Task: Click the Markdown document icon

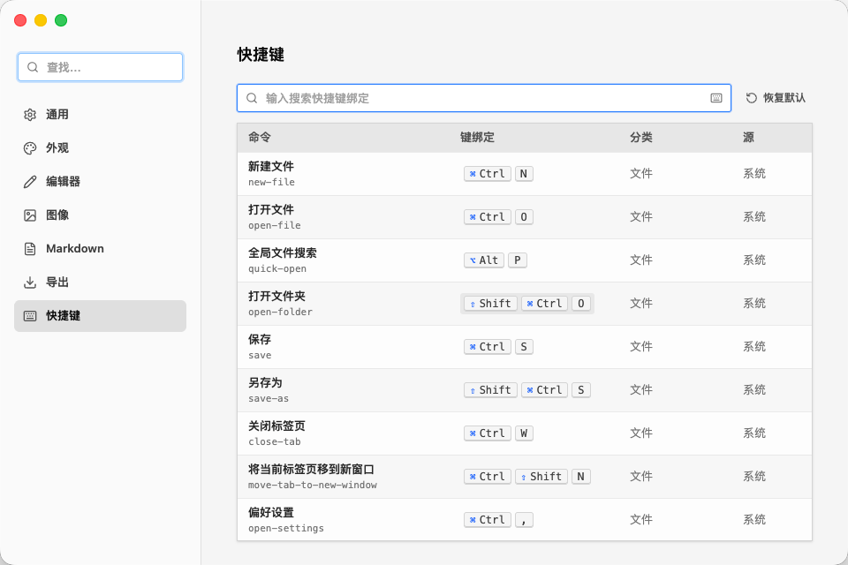Action: (x=30, y=249)
